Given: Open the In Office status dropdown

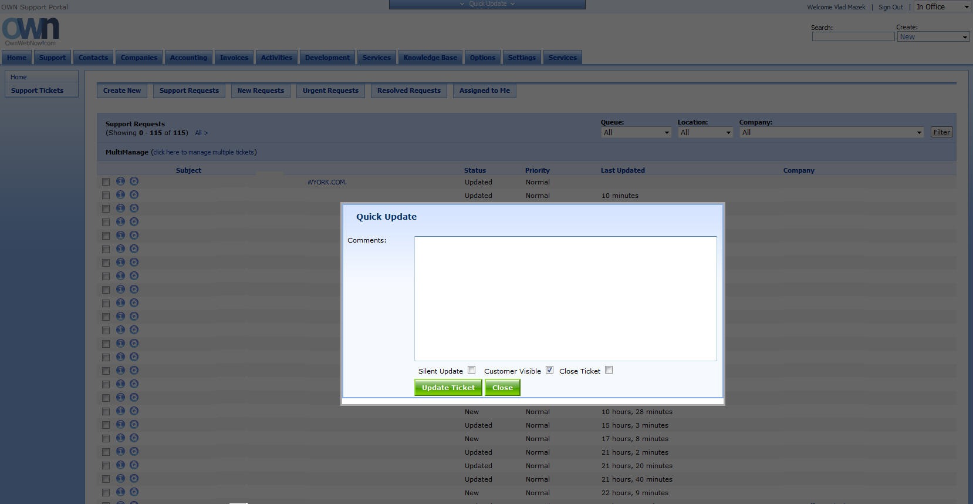Looking at the screenshot, I should coord(942,7).
